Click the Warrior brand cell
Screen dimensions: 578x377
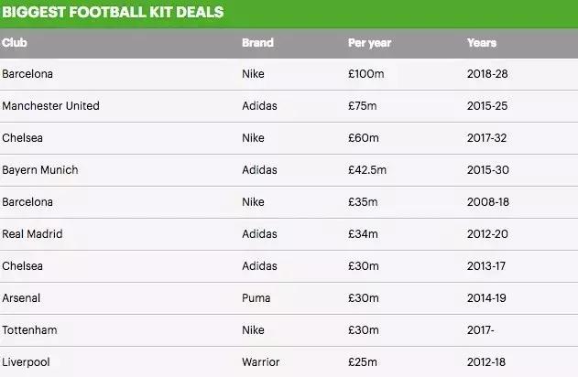(261, 362)
